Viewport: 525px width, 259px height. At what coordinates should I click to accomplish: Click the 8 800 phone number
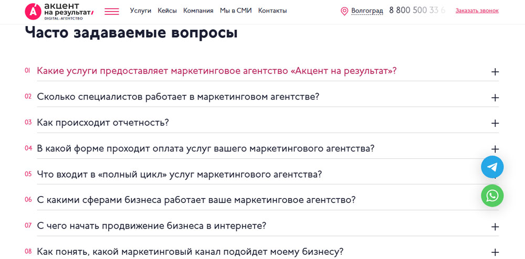click(x=417, y=10)
